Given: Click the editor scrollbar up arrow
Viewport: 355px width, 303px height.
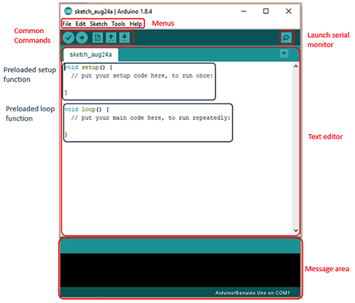Looking at the screenshot, I should (x=295, y=66).
